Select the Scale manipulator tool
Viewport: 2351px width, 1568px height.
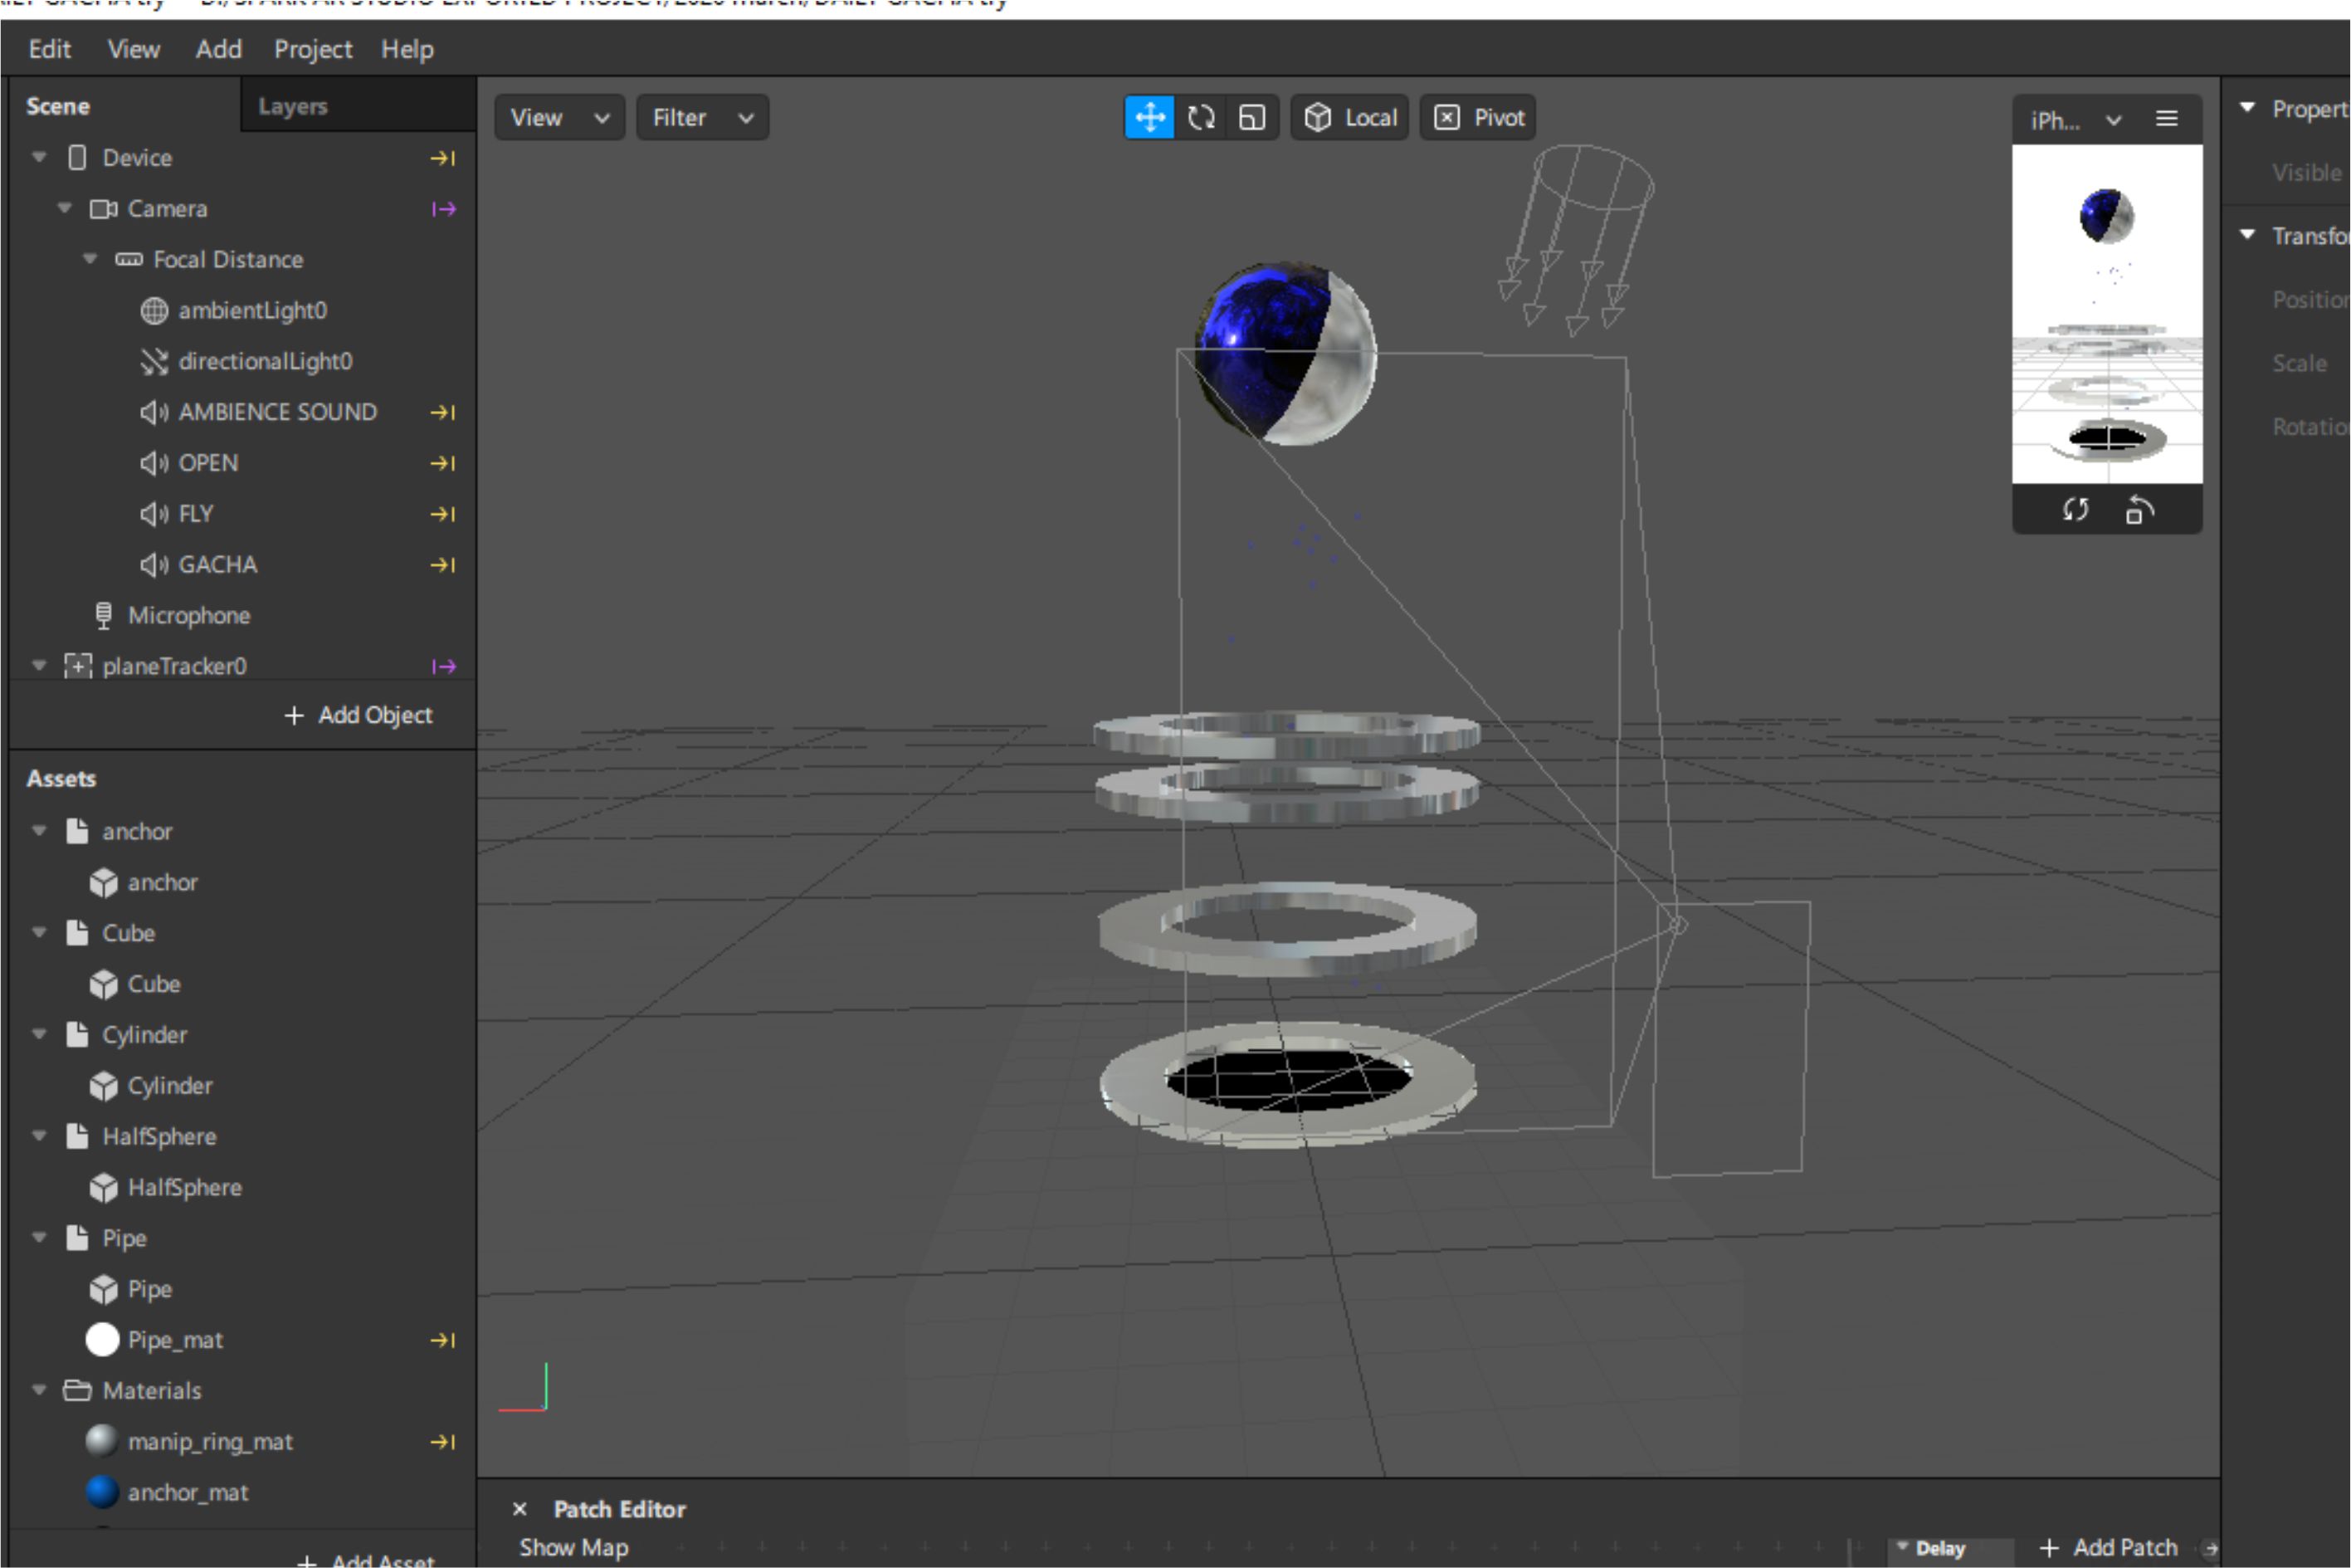(1252, 118)
